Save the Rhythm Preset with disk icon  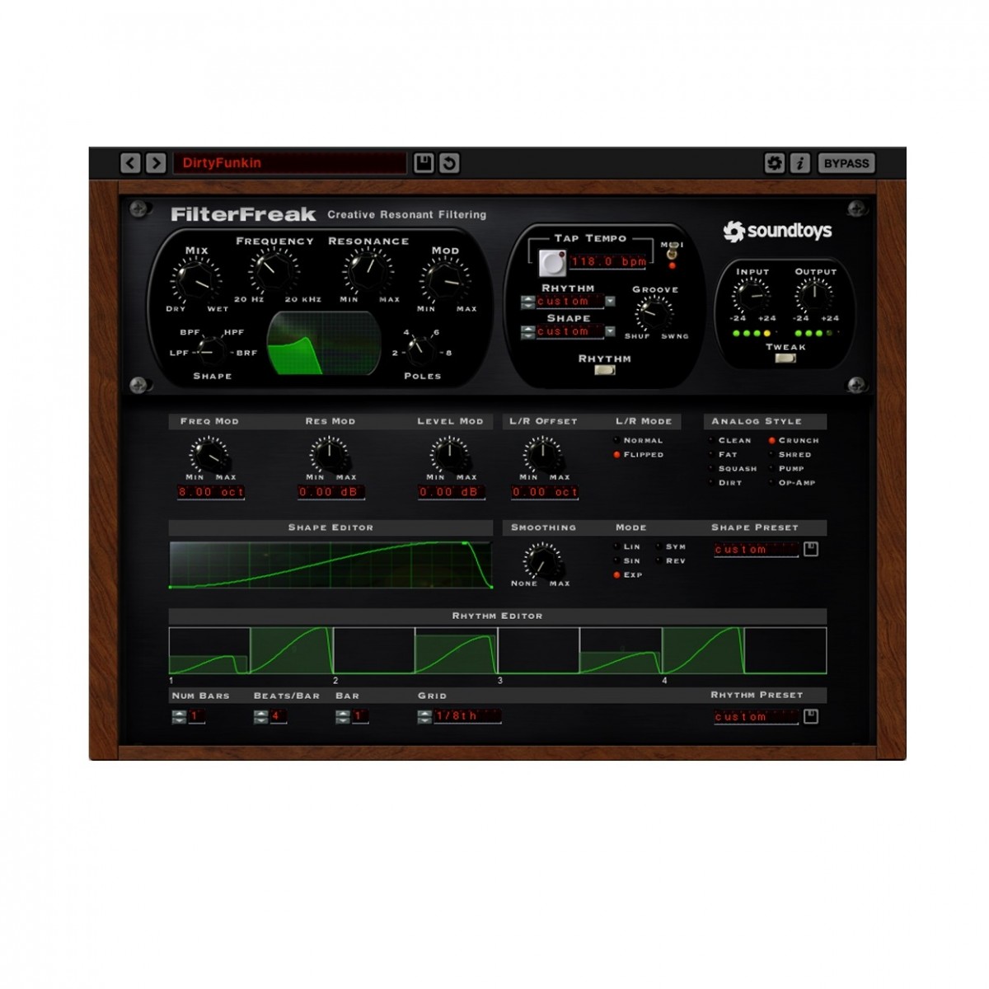tap(811, 717)
